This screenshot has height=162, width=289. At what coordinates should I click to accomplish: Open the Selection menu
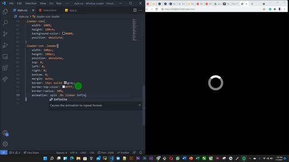[x=31, y=3]
